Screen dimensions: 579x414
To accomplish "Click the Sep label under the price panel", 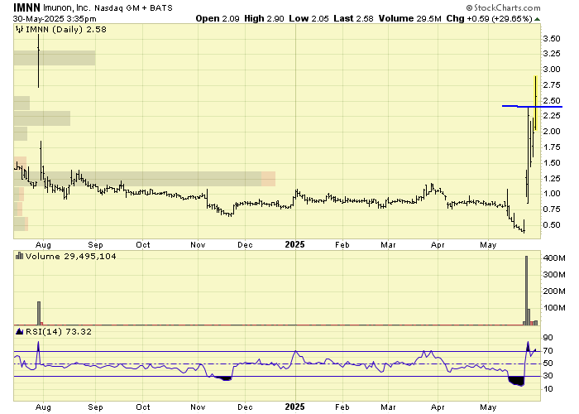I will 95,245.
